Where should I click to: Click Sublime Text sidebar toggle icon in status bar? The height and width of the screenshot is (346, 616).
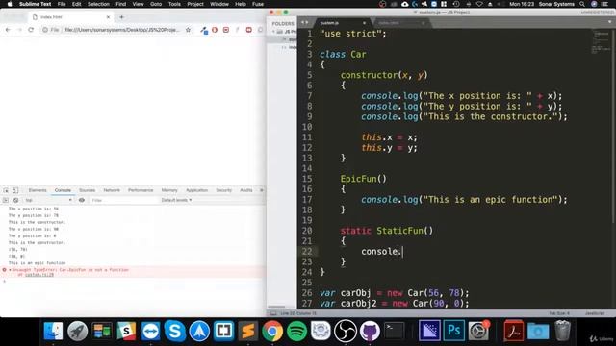(273, 313)
